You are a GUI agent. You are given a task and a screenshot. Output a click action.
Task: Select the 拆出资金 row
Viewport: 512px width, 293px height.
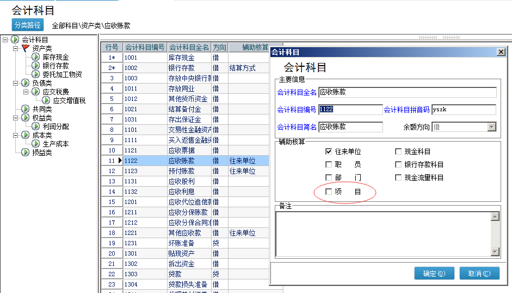[x=185, y=264]
